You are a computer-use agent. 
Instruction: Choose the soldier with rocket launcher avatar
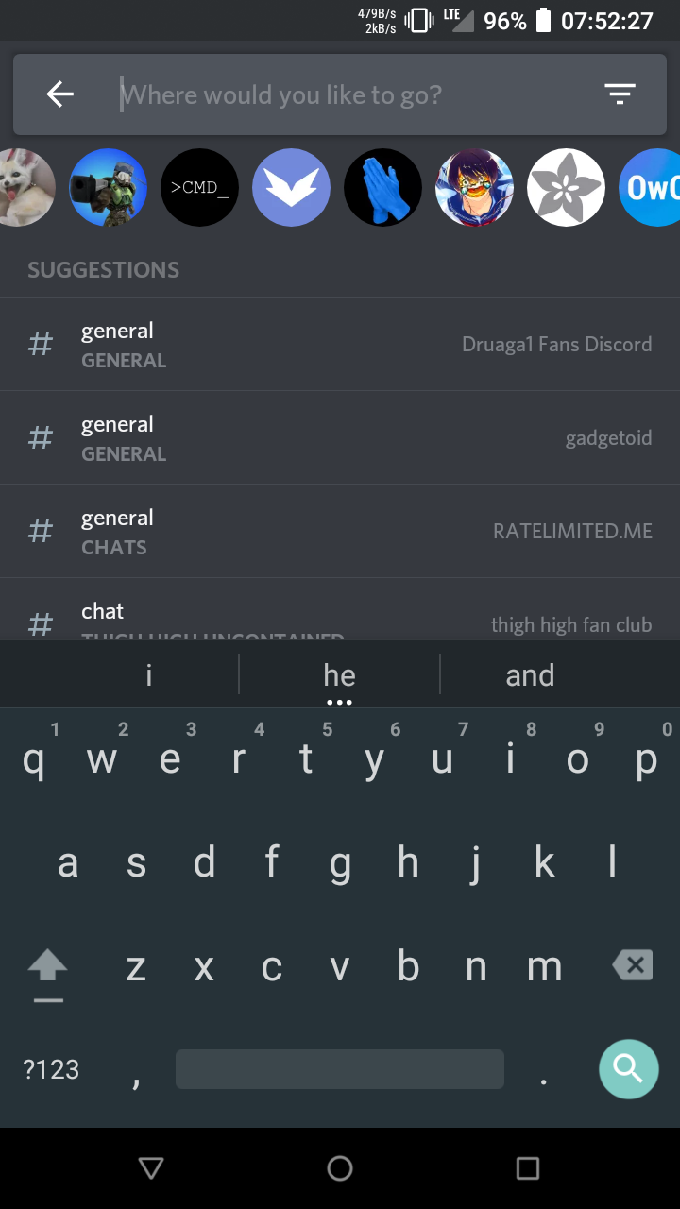click(109, 187)
